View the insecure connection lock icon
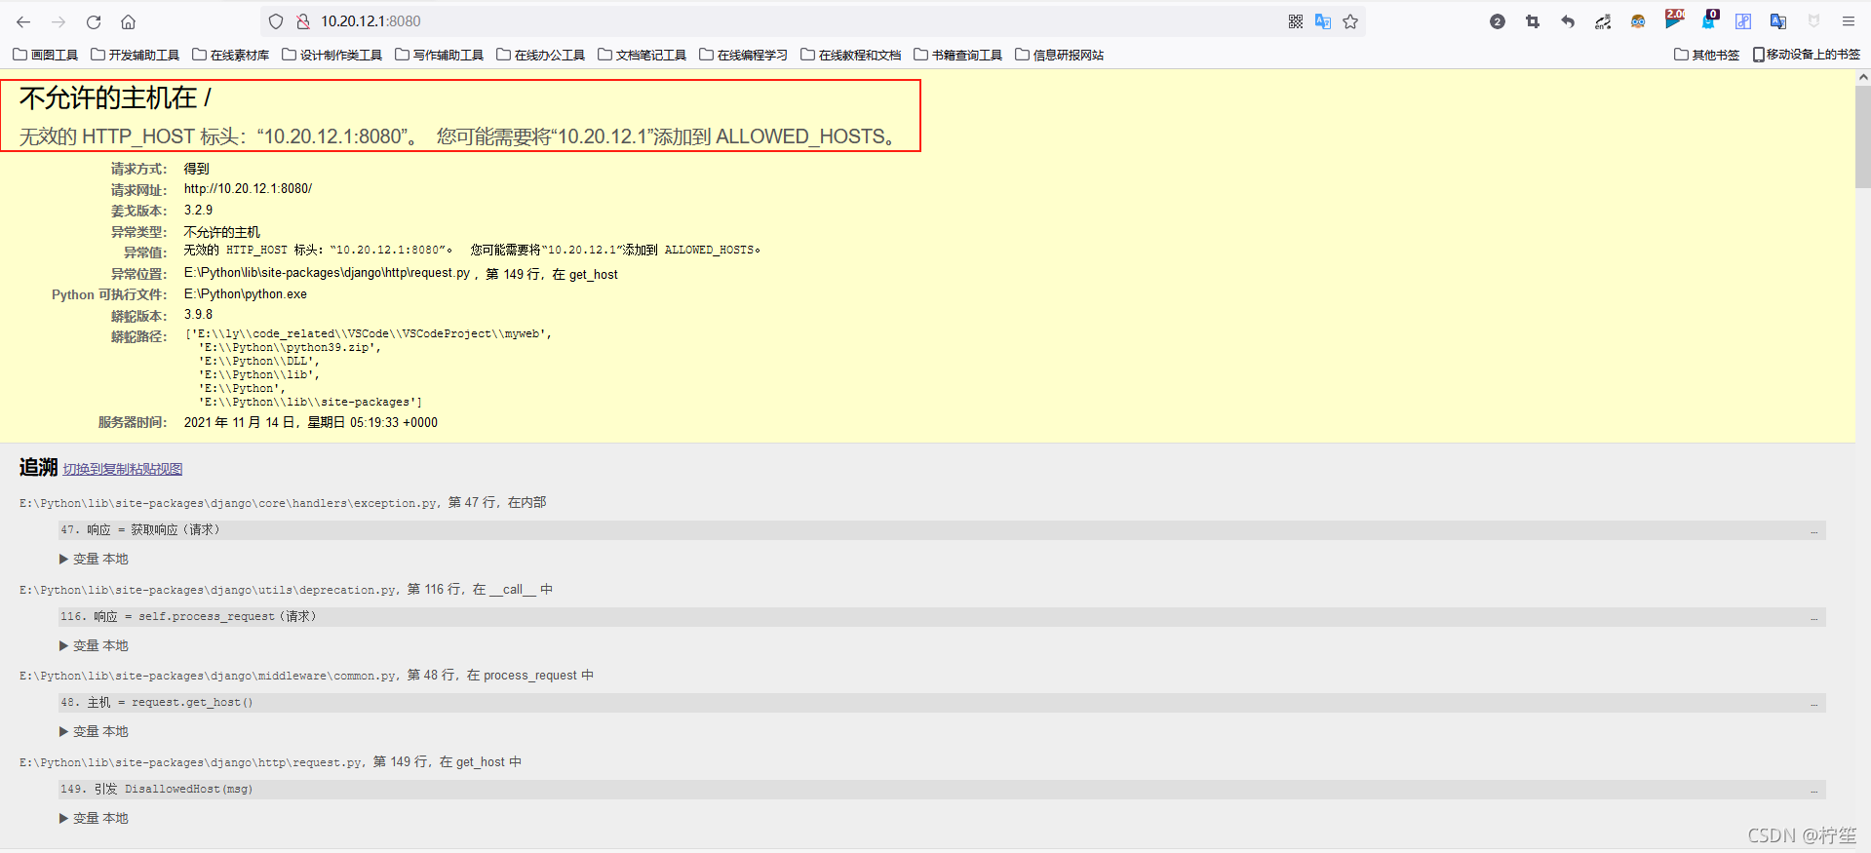The width and height of the screenshot is (1871, 853). pos(303,21)
